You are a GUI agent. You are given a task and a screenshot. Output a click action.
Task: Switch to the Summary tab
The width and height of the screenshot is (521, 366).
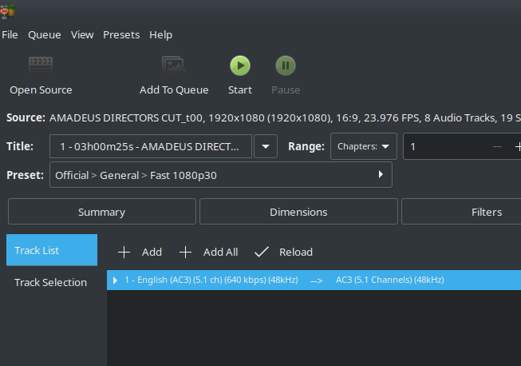pyautogui.click(x=101, y=212)
